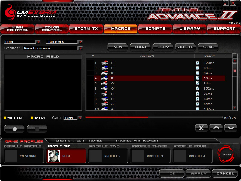This screenshot has width=241, height=181.
Task: Click the keyboard icon in row 5
Action: [104, 83]
